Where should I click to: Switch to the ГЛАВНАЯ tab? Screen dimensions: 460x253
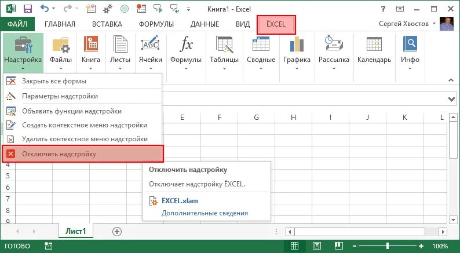click(x=60, y=24)
